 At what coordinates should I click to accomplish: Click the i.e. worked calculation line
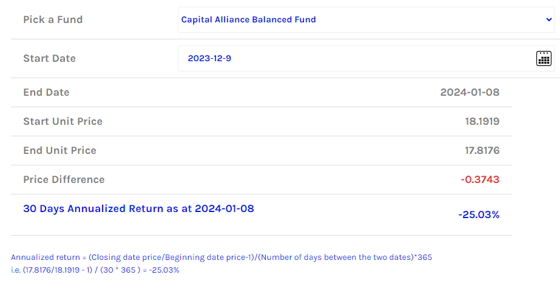[95, 270]
